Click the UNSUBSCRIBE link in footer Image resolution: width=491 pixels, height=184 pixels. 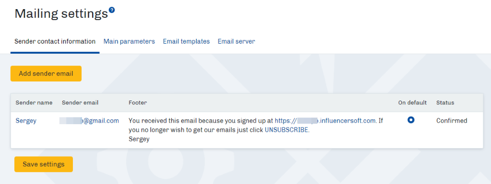287,130
